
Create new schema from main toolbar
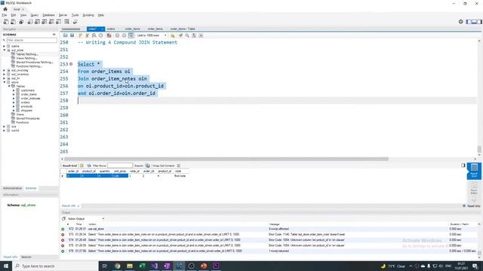pyautogui.click(x=30, y=22)
